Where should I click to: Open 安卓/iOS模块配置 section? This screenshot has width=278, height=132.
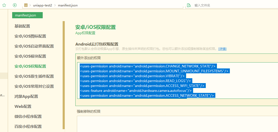(x=30, y=56)
